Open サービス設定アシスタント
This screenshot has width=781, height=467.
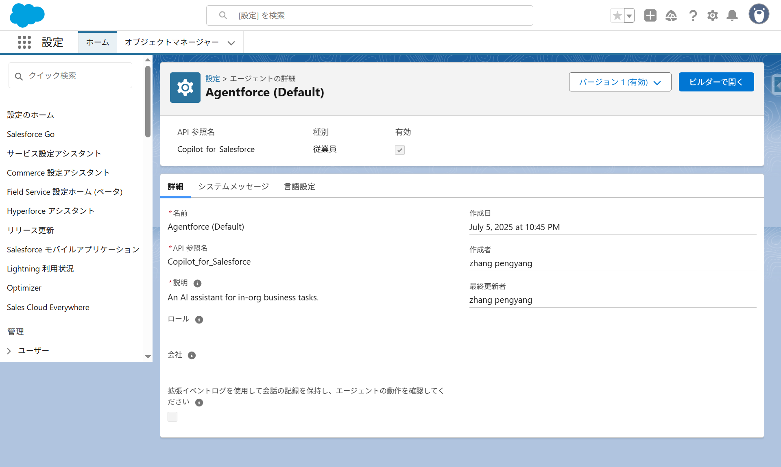pyautogui.click(x=54, y=153)
